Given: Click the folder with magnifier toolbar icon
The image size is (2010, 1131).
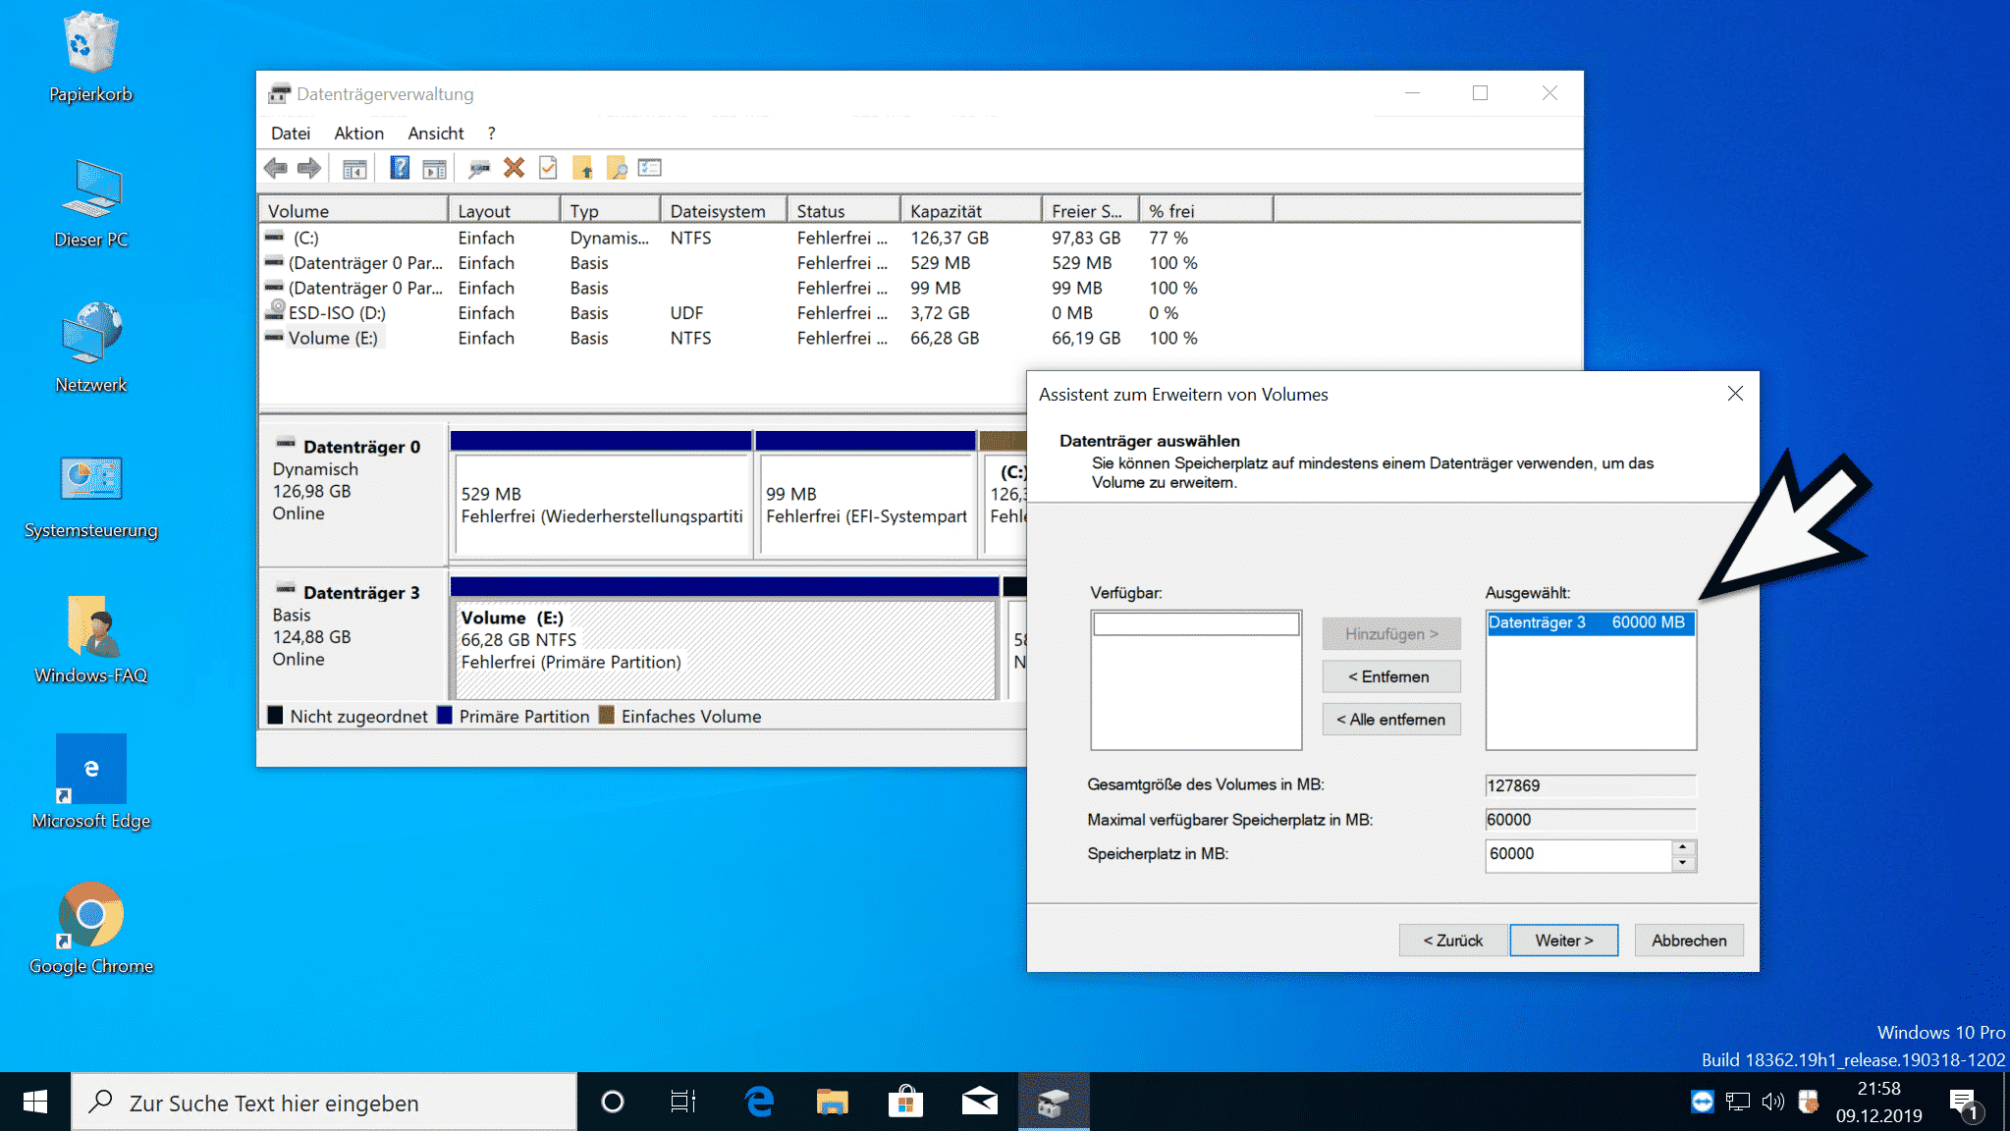Looking at the screenshot, I should tap(617, 168).
